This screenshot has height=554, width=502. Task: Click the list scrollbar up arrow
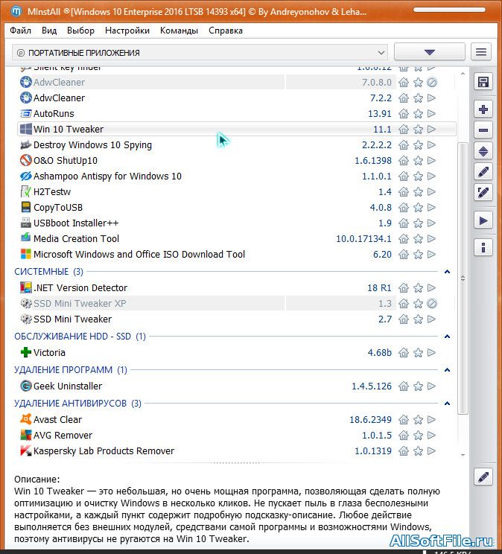[x=463, y=74]
